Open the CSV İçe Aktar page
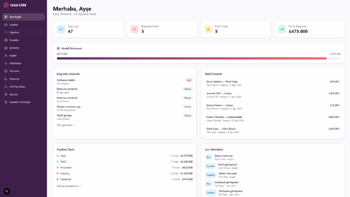The width and height of the screenshot is (350, 197). click(23, 87)
